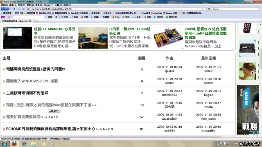Screen dimensions: 262x147
Task: Open the Mobile01 討論群組 bookmark
Action: tap(78, 13)
